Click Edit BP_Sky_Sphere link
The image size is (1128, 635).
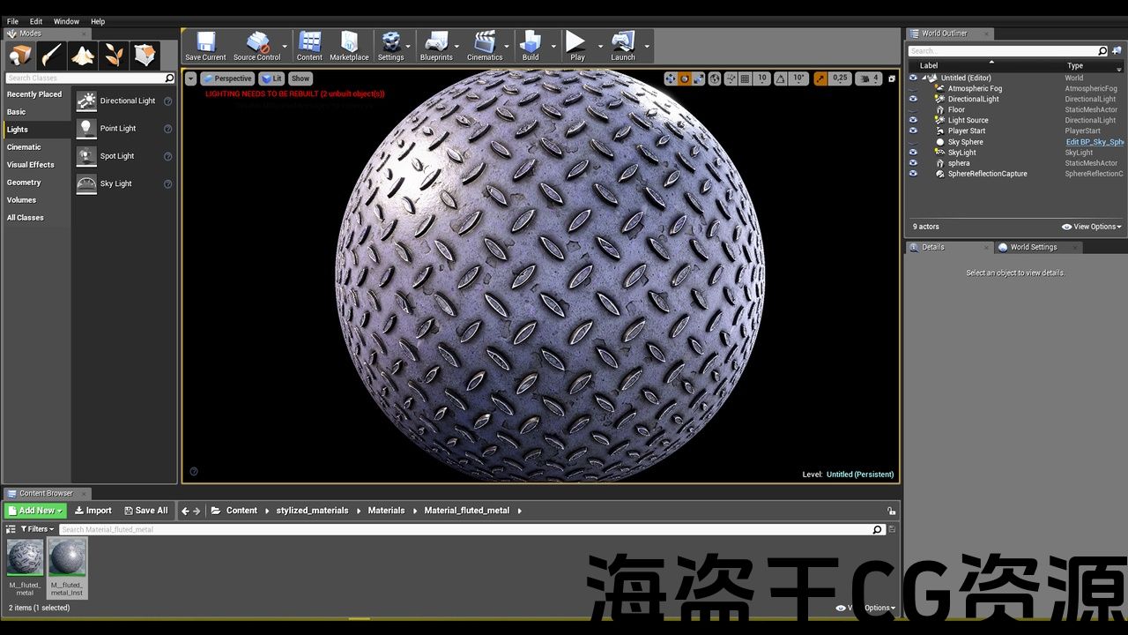1094,142
